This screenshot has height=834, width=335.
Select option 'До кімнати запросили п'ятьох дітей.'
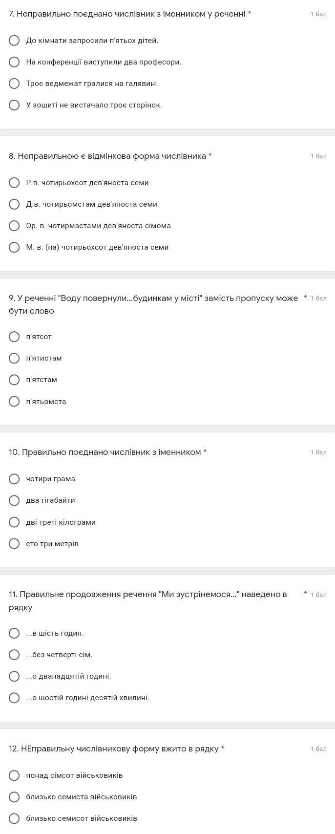click(x=14, y=41)
